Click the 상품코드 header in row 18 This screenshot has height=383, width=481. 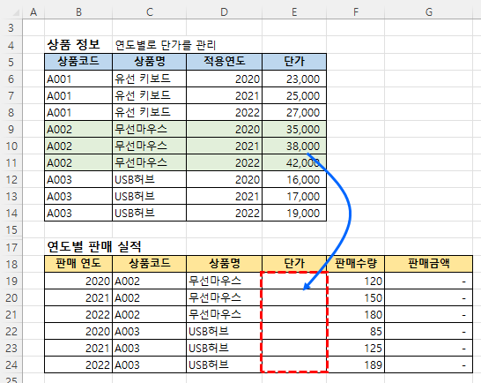pyautogui.click(x=150, y=264)
